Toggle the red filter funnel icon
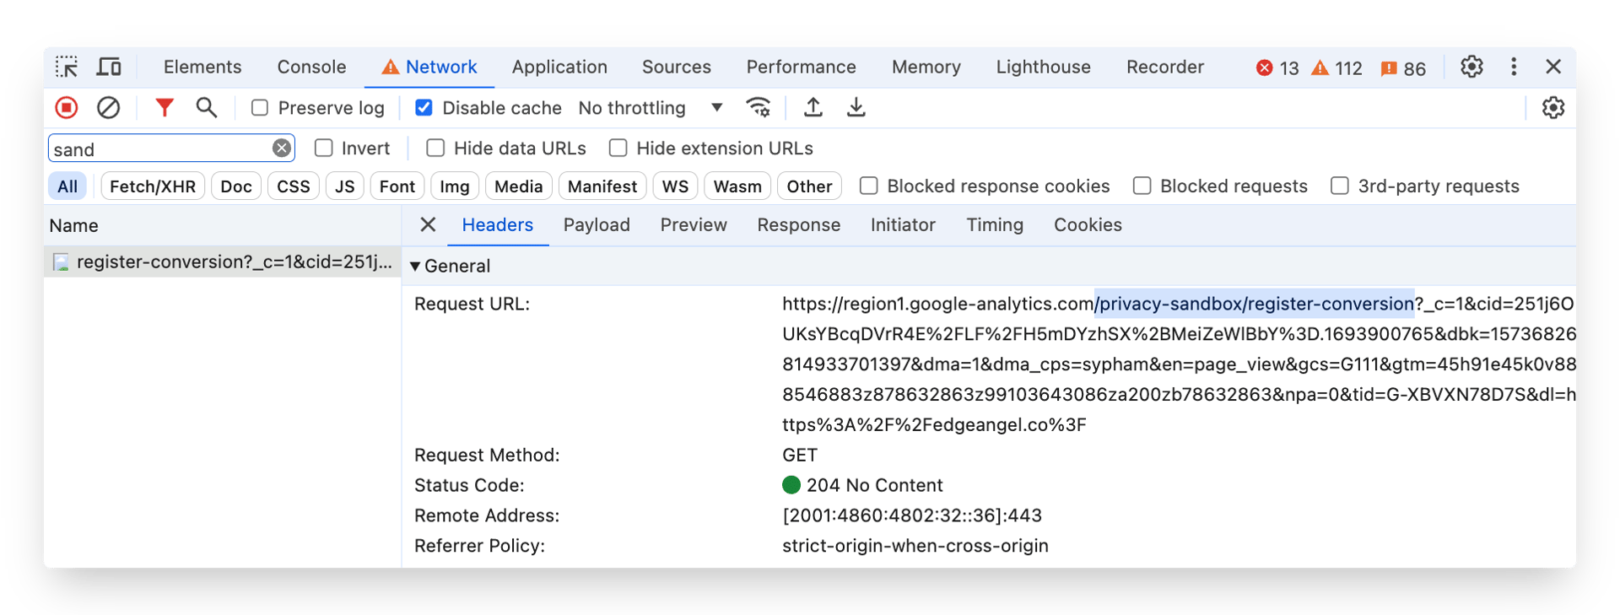This screenshot has width=1620, height=615. (165, 108)
